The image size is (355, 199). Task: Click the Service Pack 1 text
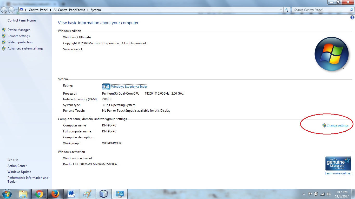73,49
